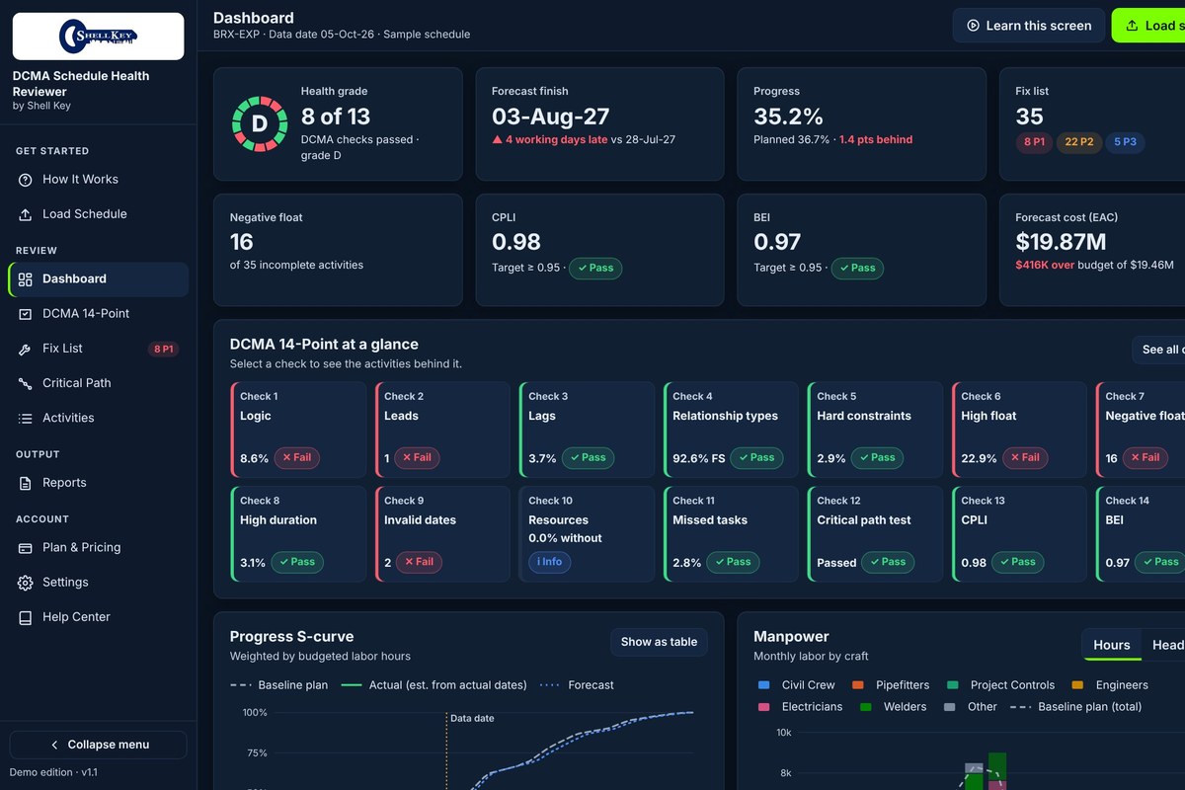The height and width of the screenshot is (790, 1185).
Task: Click the Learn this screen button
Action: pos(1027,26)
